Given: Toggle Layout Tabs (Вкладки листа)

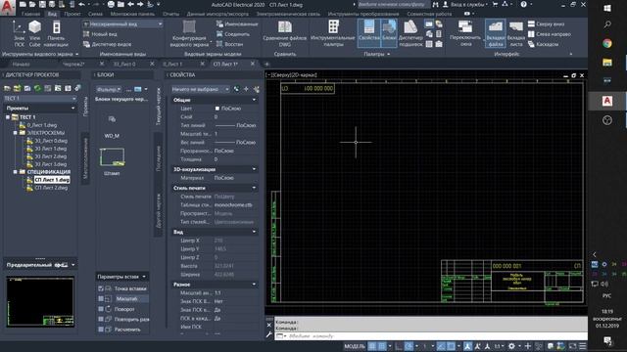Looking at the screenshot, I should [x=516, y=34].
